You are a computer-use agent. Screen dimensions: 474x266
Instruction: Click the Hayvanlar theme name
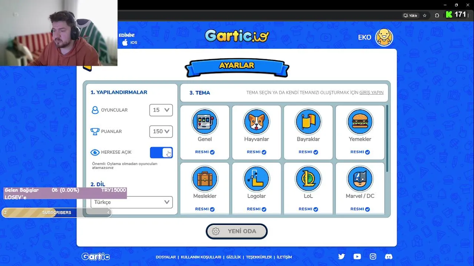257,139
